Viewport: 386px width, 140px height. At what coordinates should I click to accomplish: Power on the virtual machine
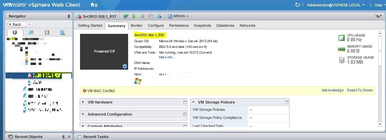pyautogui.click(x=134, y=16)
